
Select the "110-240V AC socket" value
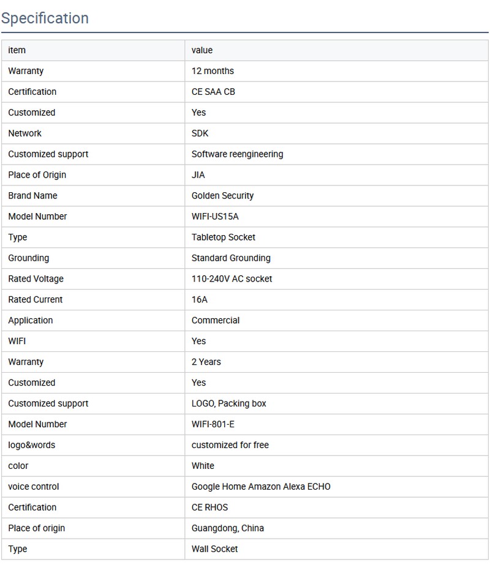232,279
